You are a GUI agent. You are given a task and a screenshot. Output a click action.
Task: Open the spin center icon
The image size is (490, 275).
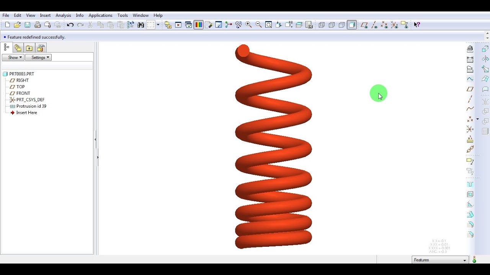point(229,25)
